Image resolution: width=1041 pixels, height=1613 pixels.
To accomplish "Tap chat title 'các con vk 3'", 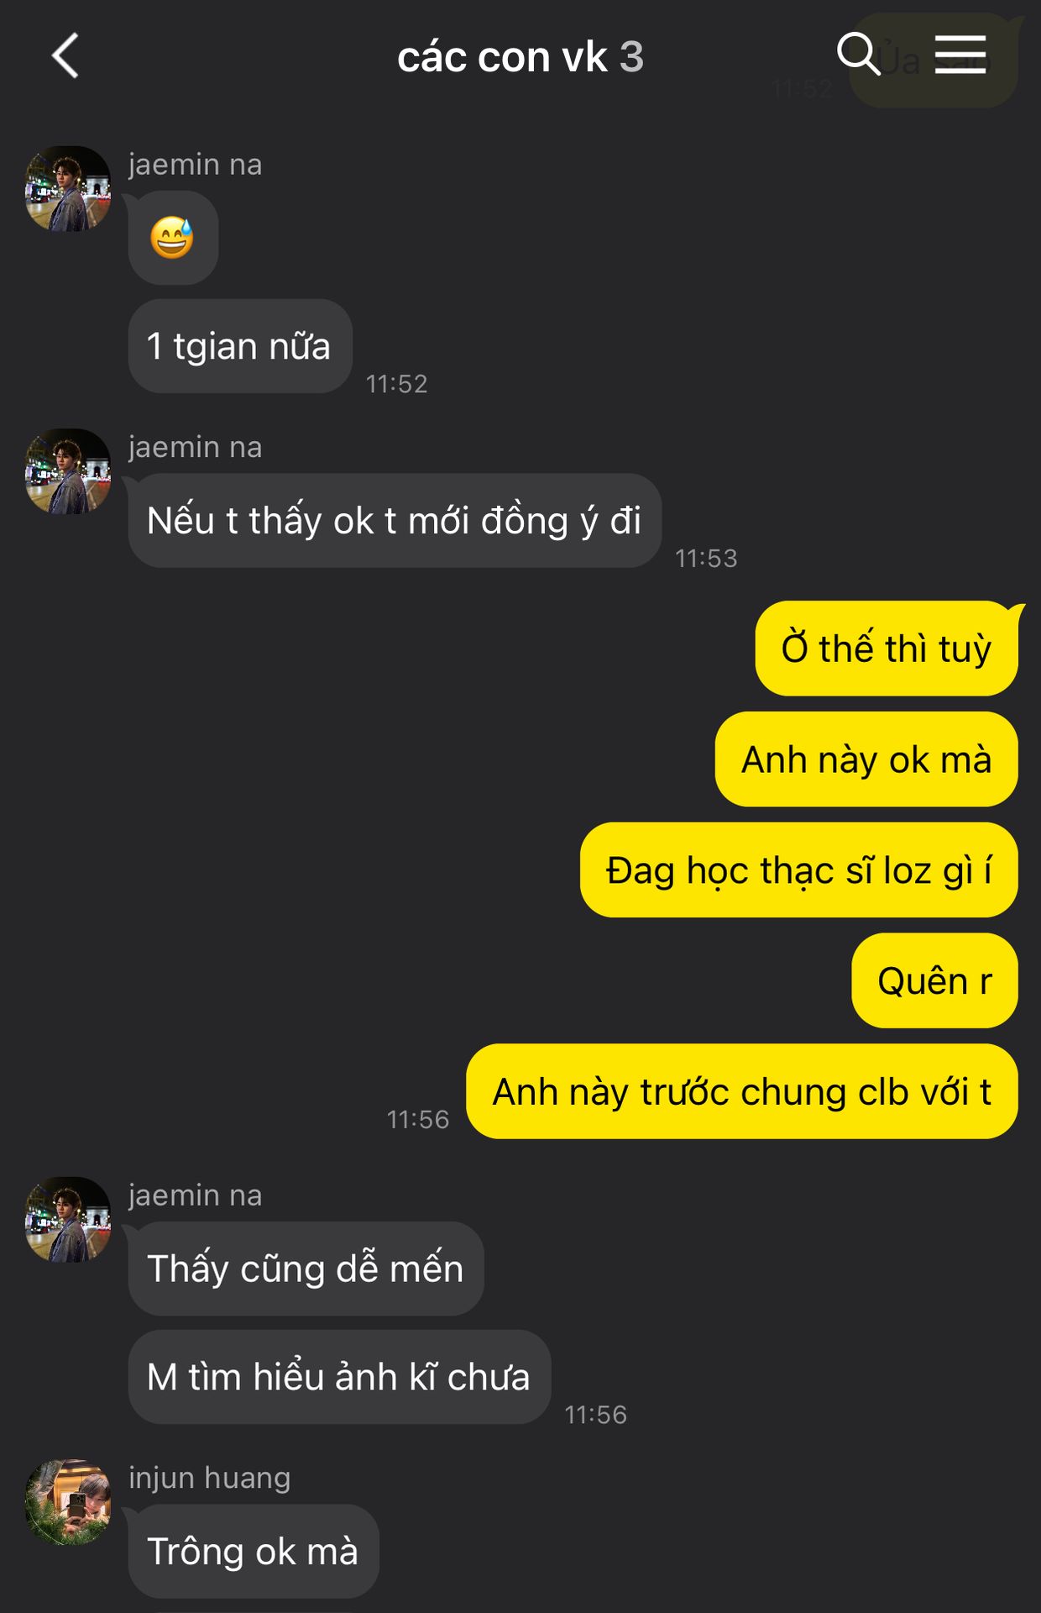I will click(x=520, y=57).
